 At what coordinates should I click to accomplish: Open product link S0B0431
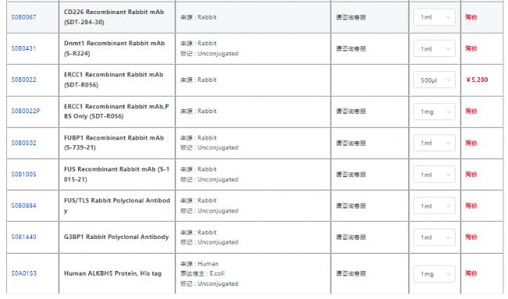23,48
